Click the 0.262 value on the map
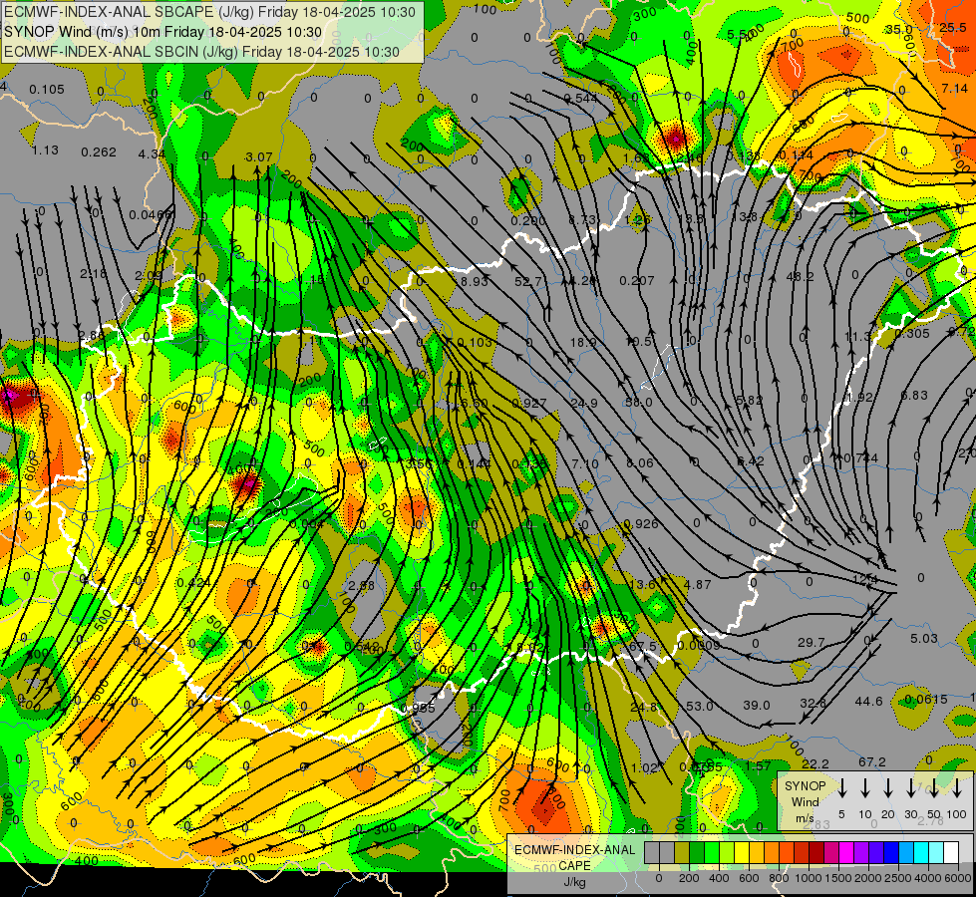This screenshot has width=976, height=897. pyautogui.click(x=99, y=152)
